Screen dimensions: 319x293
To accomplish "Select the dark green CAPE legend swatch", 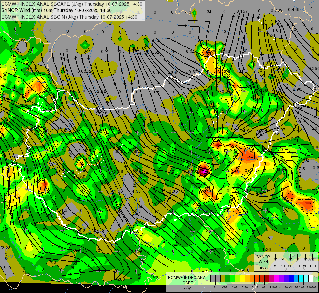I will [228, 278].
